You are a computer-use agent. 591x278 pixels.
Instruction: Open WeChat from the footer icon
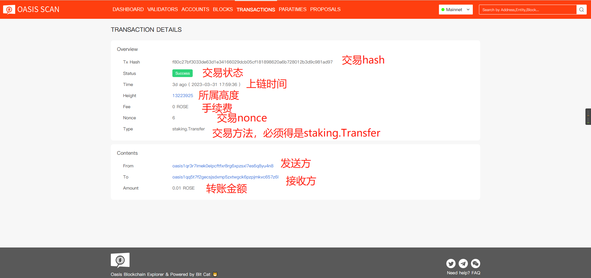point(475,264)
